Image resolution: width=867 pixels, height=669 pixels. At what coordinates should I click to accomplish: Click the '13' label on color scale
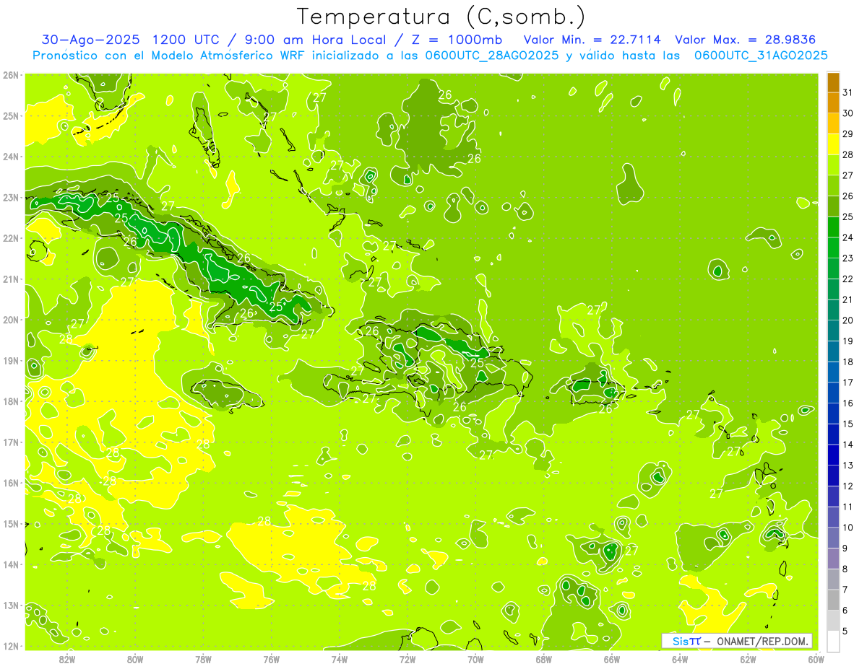(848, 465)
